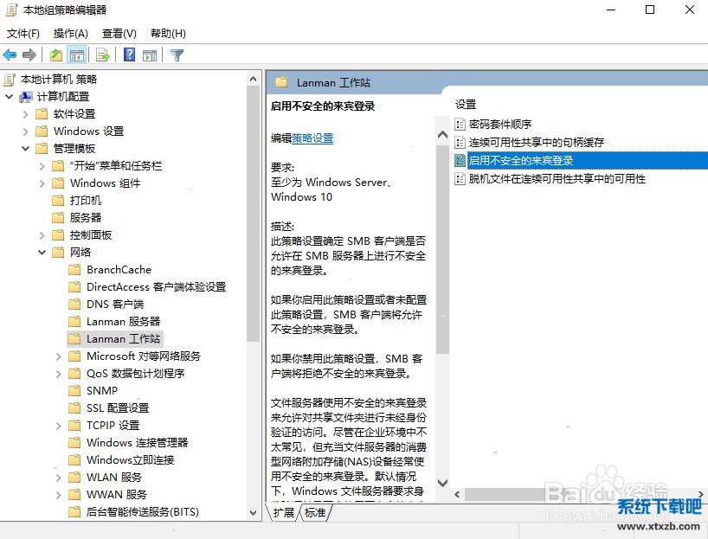Click the Filter funnel toolbar icon
708x539 pixels.
coord(177,55)
